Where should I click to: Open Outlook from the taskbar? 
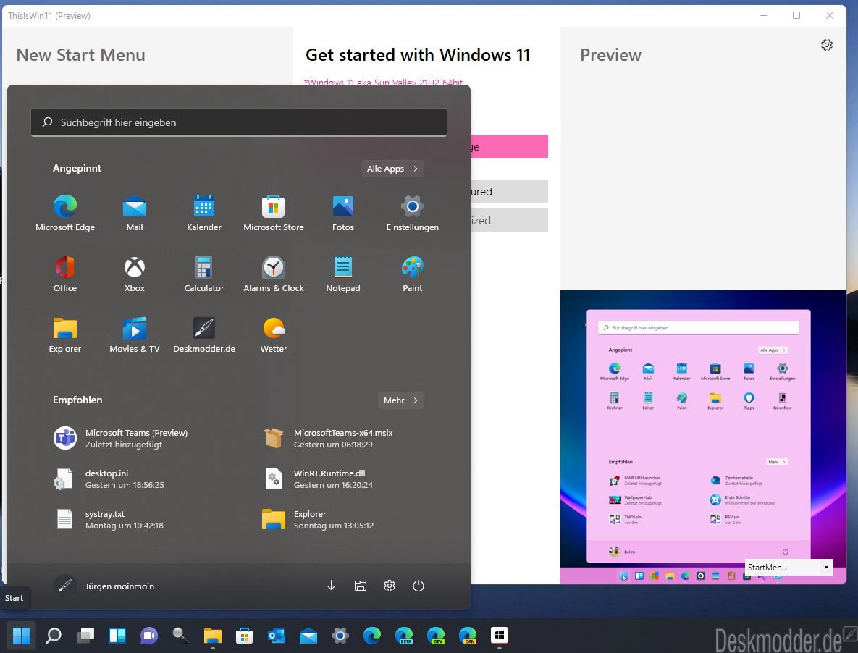tap(277, 636)
